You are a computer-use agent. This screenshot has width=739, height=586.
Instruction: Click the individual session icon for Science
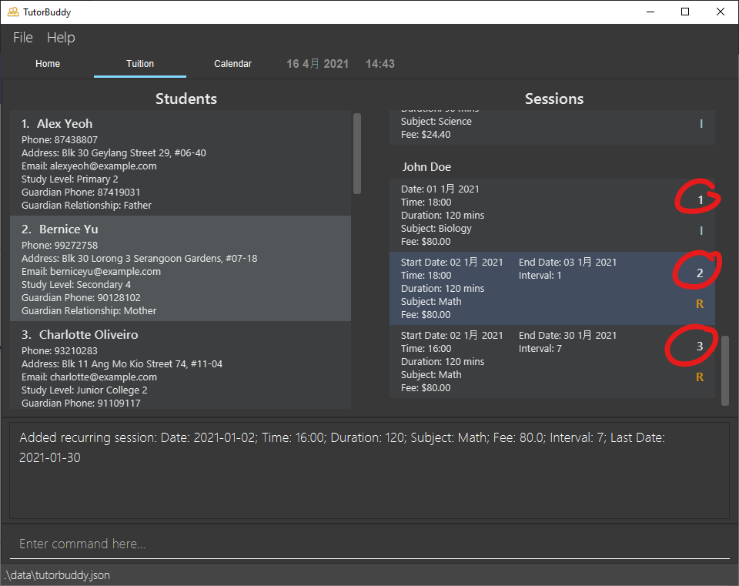(x=701, y=123)
